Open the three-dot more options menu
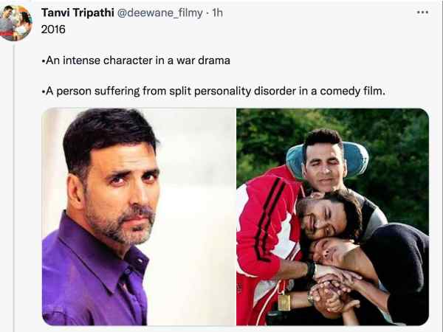 (422, 13)
